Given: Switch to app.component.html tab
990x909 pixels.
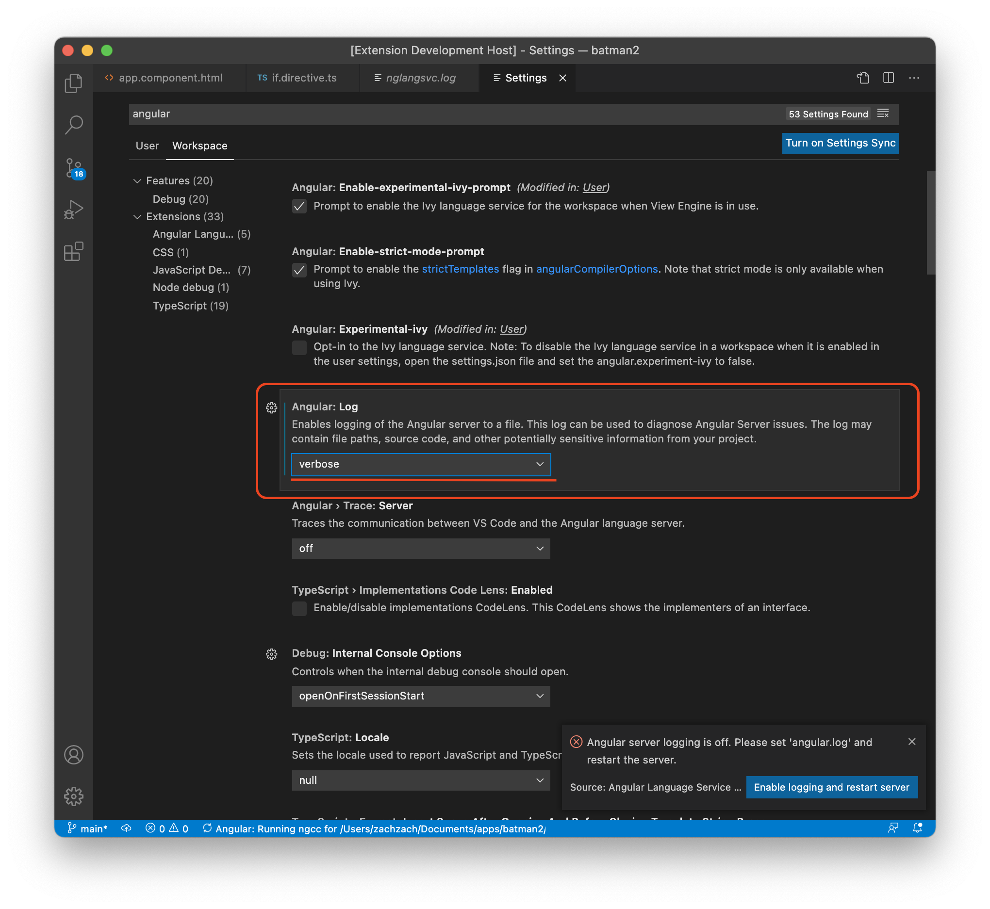Looking at the screenshot, I should pos(169,78).
